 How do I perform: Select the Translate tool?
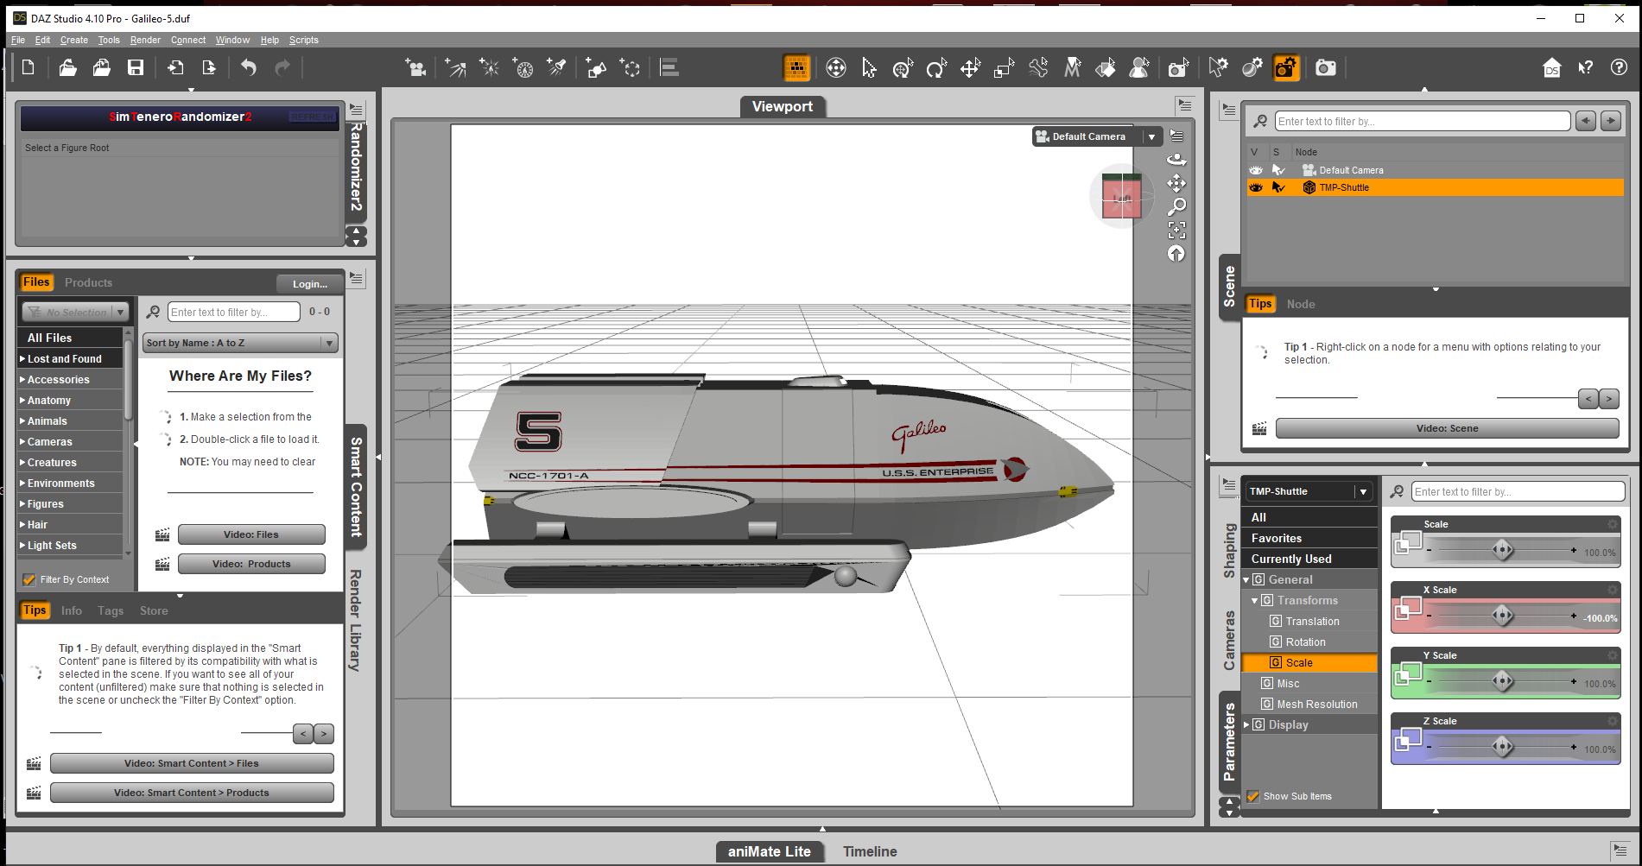971,67
